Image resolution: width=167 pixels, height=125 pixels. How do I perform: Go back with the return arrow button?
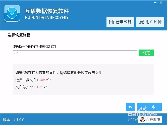130,107
